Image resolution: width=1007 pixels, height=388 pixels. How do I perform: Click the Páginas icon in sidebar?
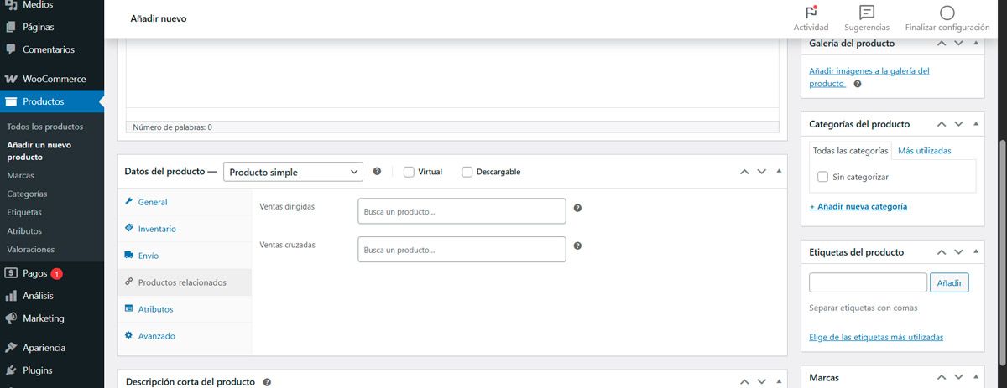(x=11, y=27)
